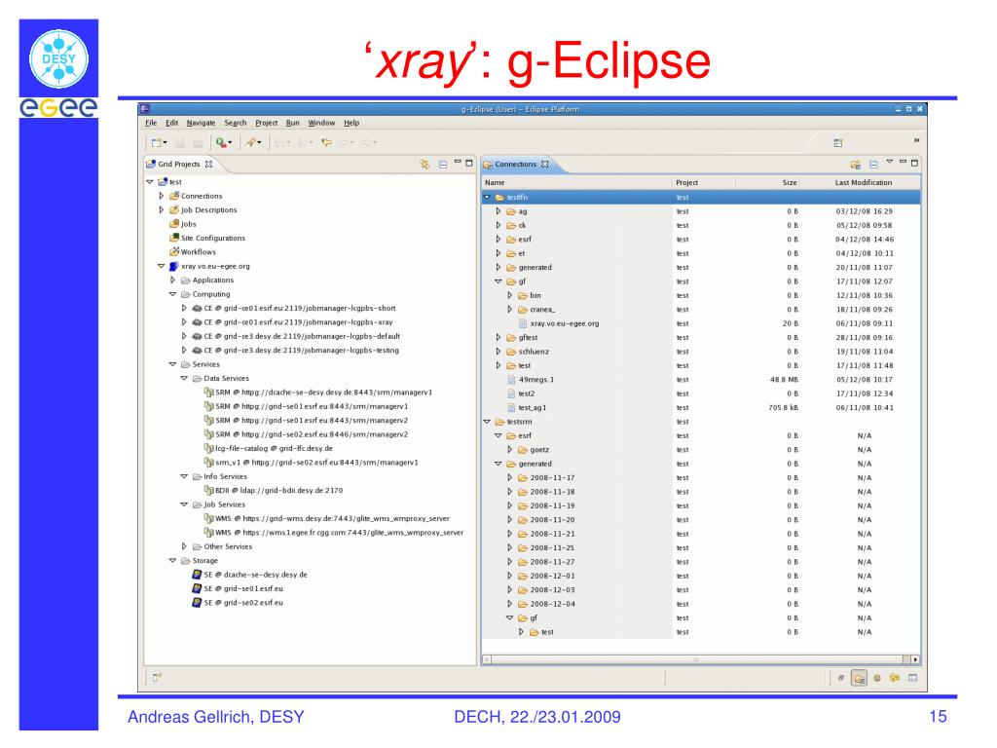The image size is (997, 748).
Task: Select xray.vo.eu-egee.org file in Connections
Action: (559, 323)
